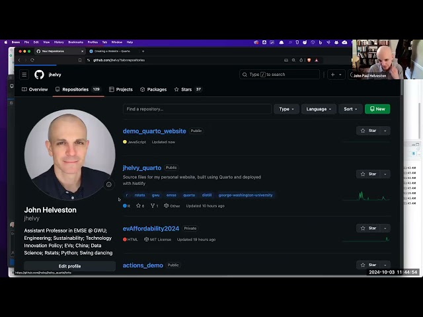Star the demo_quarto_website repository

[368, 131]
